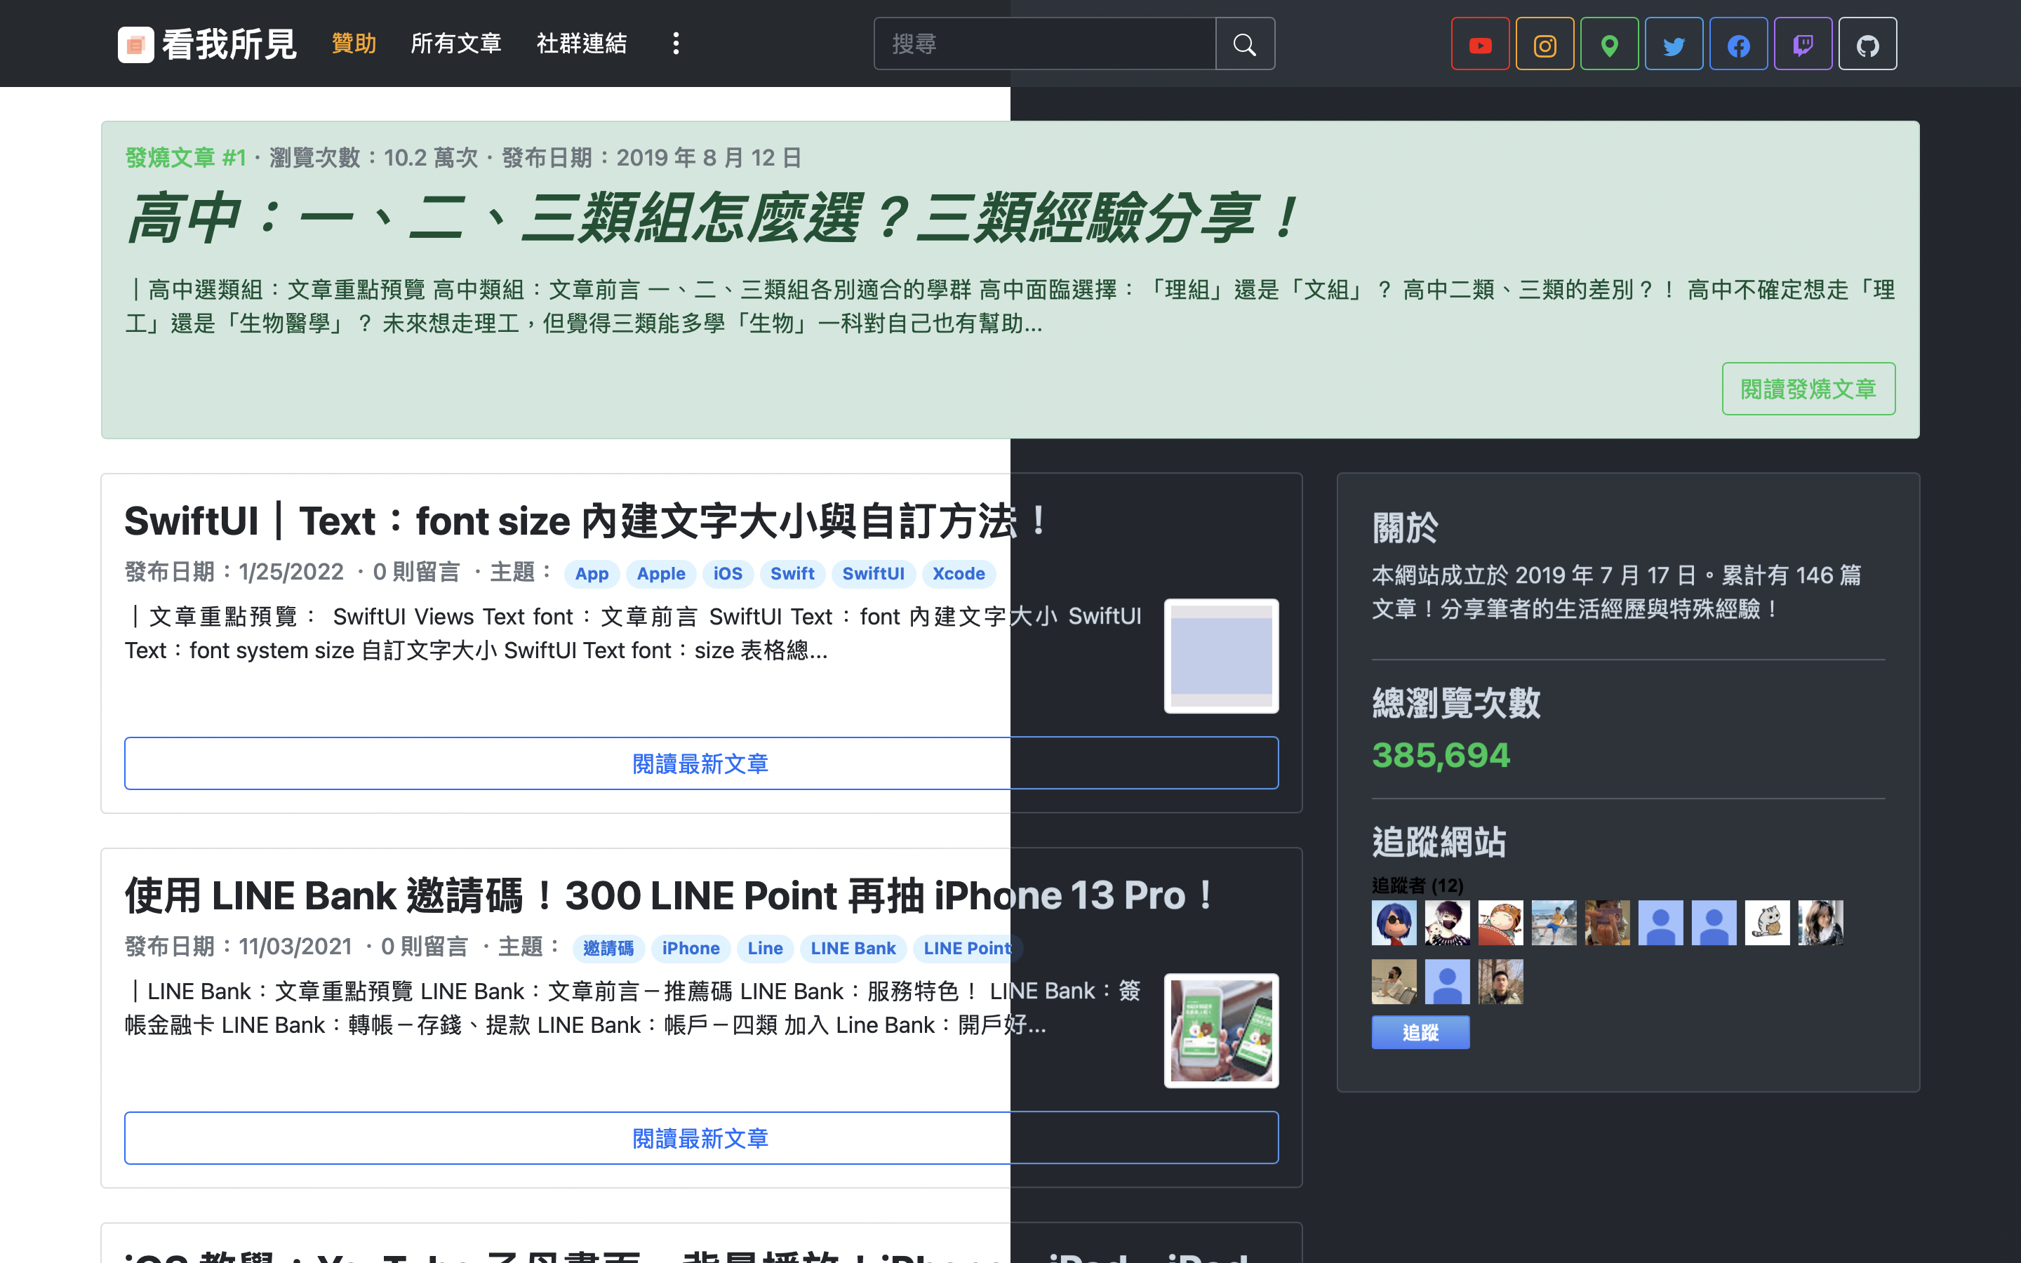Go to 看我所見 site home title
This screenshot has height=1263, width=2021.
click(x=229, y=44)
